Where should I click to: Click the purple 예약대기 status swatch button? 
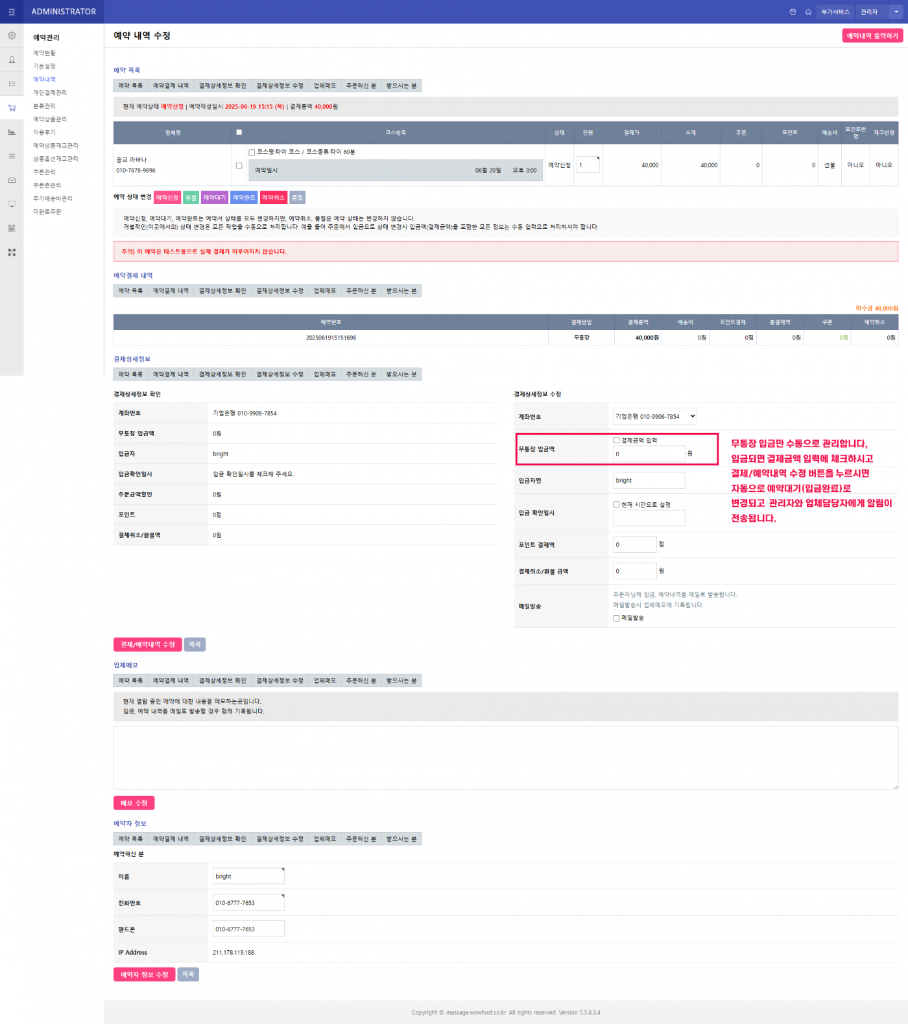click(x=214, y=198)
